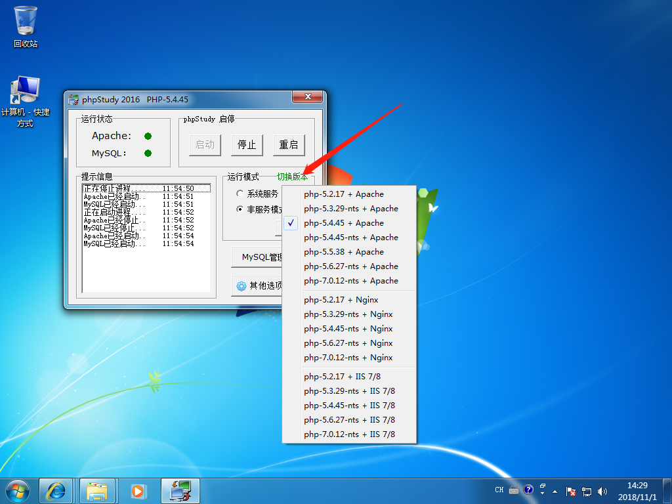Viewport: 672px width, 504px height.
Task: Select checked php-5.4.45 + Apache entry
Action: 349,223
